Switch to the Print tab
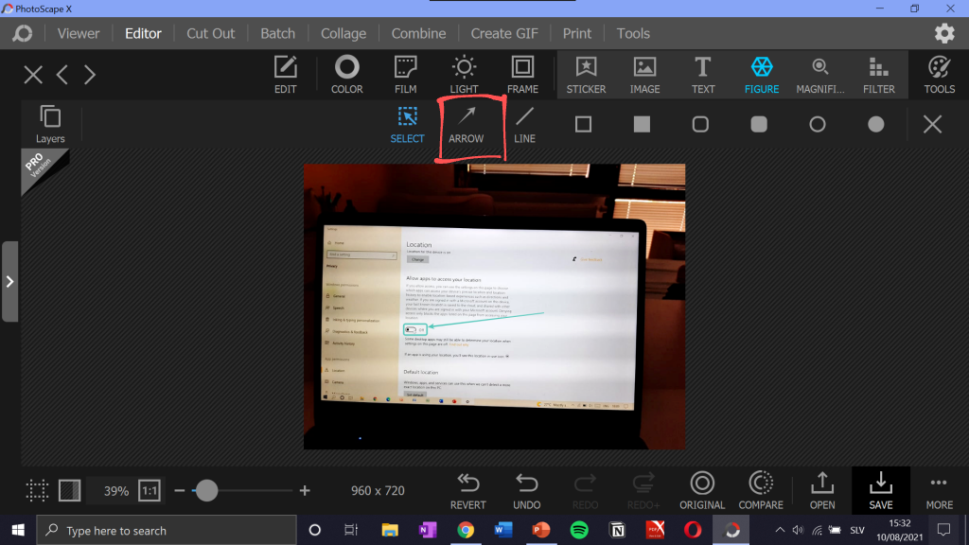The height and width of the screenshot is (545, 969). tap(576, 33)
